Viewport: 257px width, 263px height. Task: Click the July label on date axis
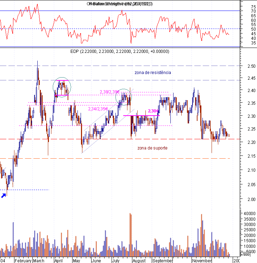click(116, 261)
